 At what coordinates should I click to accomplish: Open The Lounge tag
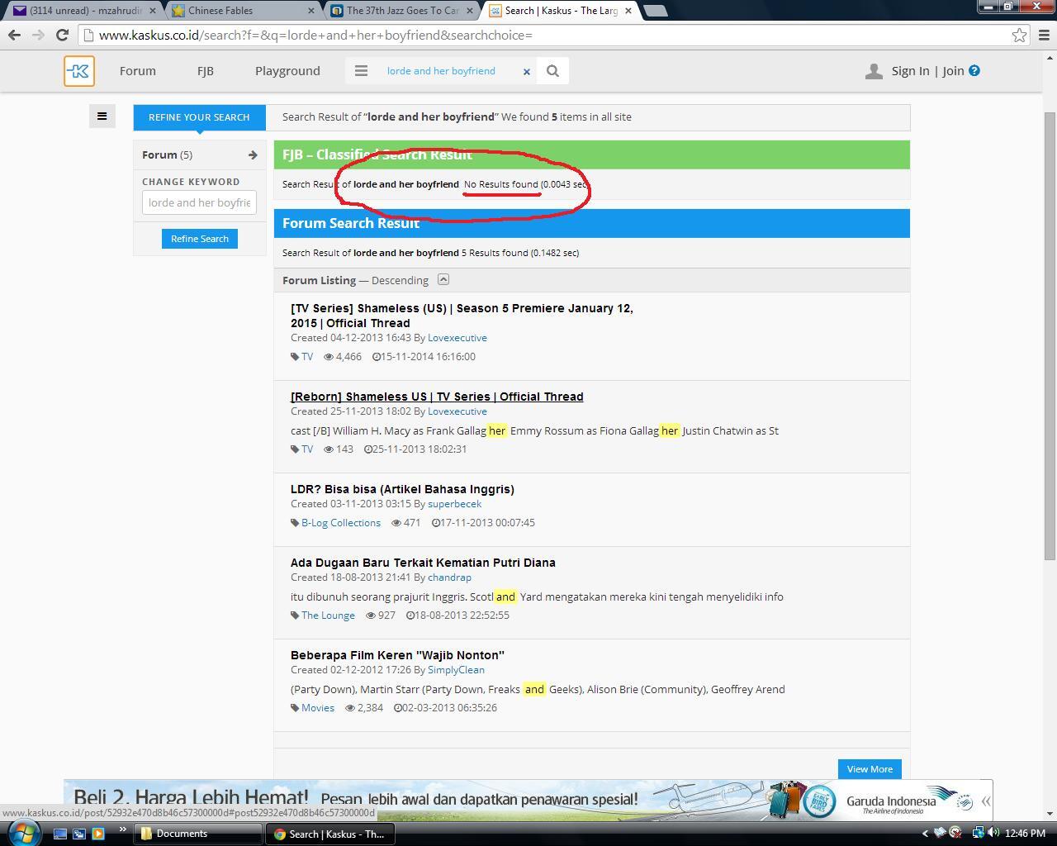pyautogui.click(x=328, y=615)
